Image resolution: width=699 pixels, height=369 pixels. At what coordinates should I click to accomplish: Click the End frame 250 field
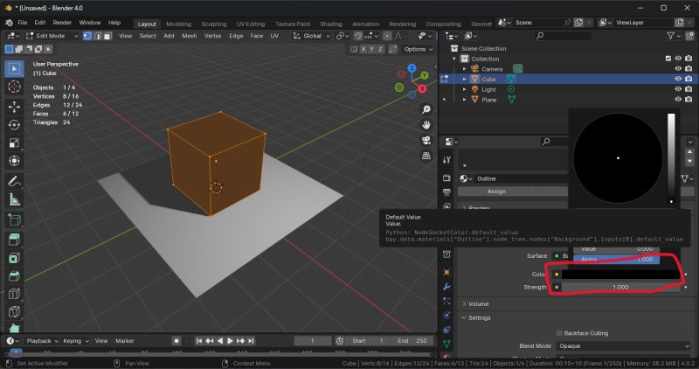click(412, 341)
